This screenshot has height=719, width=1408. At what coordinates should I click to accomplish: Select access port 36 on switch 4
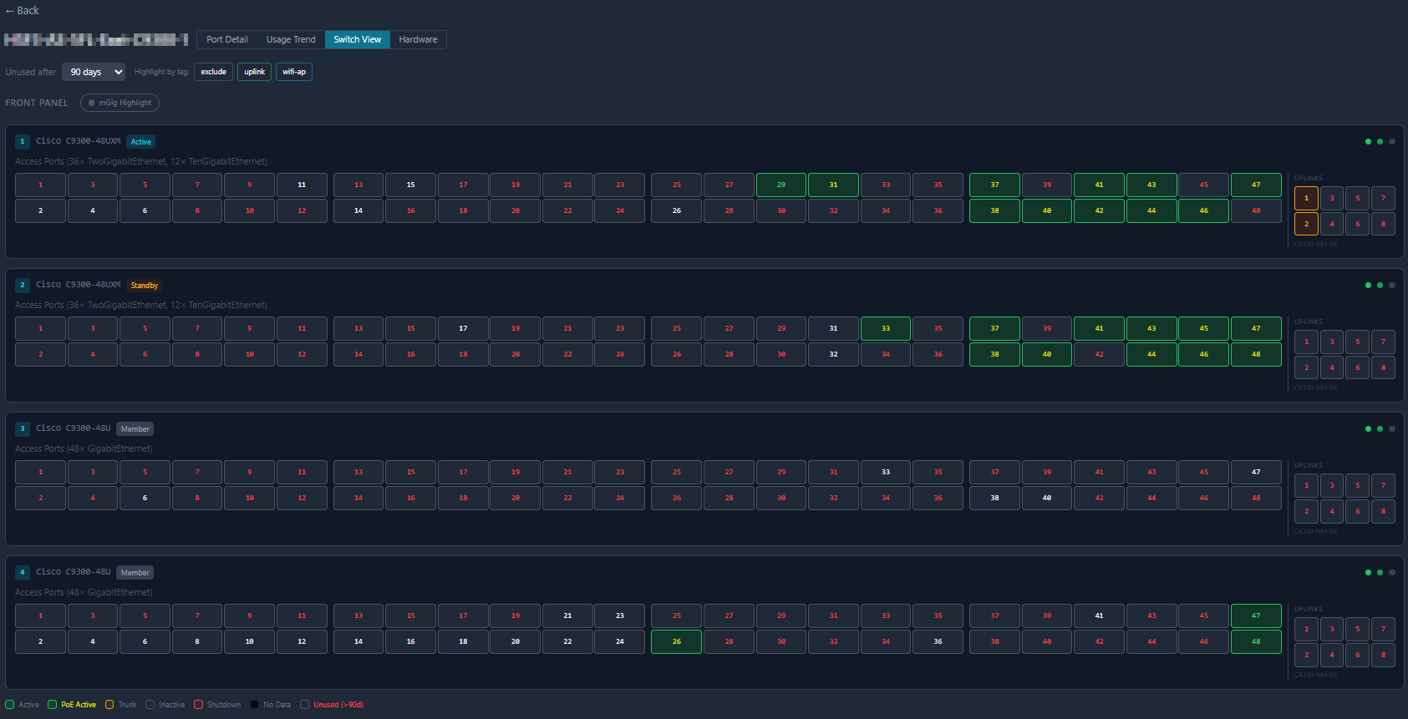click(x=938, y=641)
